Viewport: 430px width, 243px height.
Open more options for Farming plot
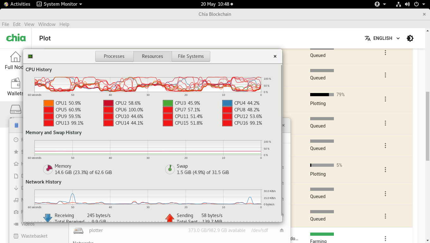[385, 239]
